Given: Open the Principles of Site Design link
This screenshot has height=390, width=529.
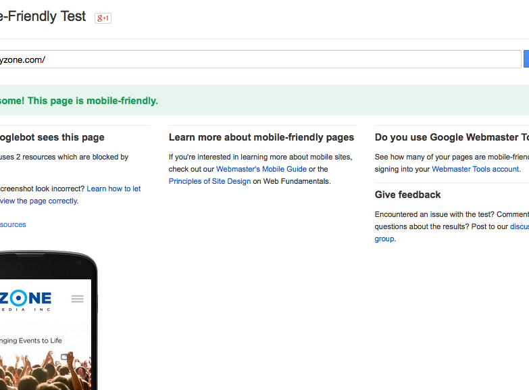Looking at the screenshot, I should [x=209, y=181].
